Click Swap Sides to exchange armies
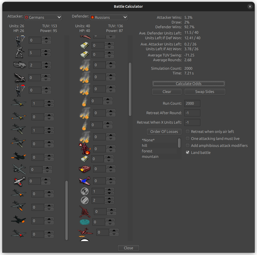 pos(205,92)
